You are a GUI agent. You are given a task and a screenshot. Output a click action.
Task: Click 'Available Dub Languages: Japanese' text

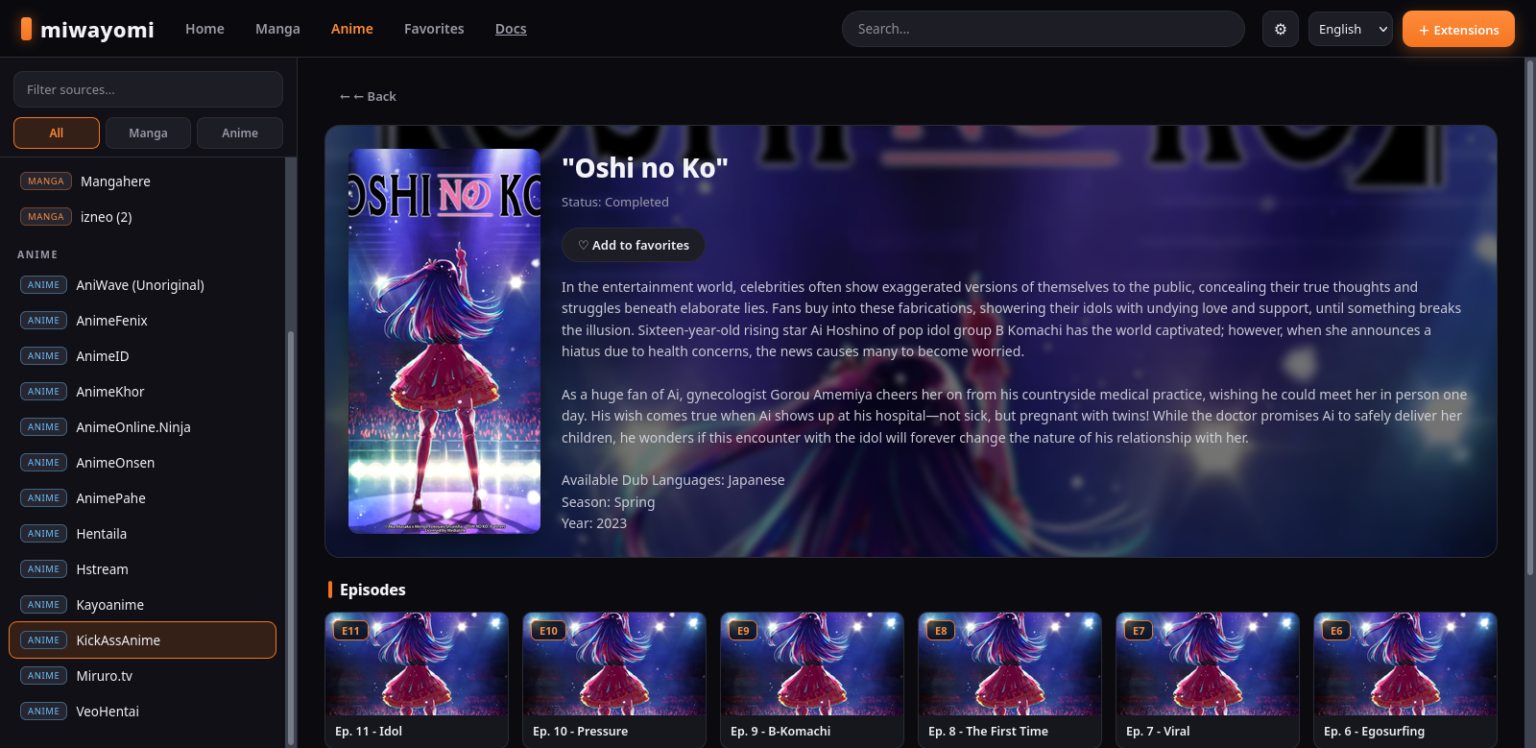click(673, 480)
